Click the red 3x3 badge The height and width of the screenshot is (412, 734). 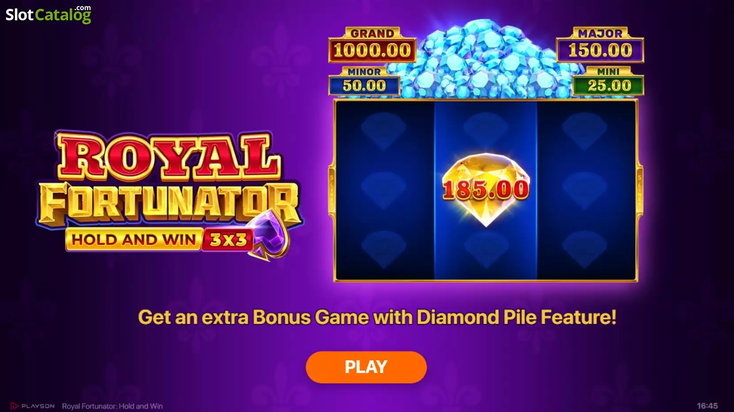coord(228,240)
